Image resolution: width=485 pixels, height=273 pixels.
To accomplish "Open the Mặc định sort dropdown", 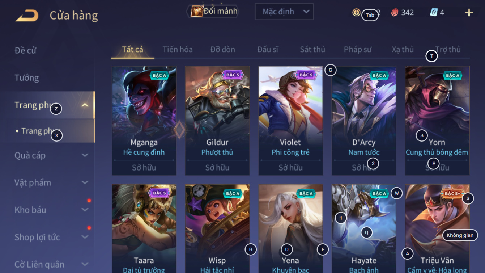I will pos(284,12).
